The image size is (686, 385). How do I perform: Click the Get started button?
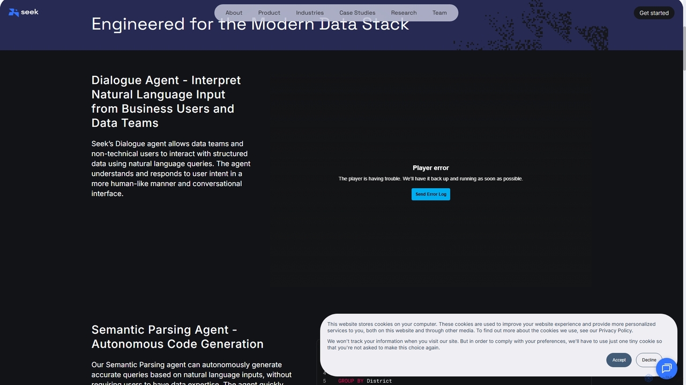point(654,13)
